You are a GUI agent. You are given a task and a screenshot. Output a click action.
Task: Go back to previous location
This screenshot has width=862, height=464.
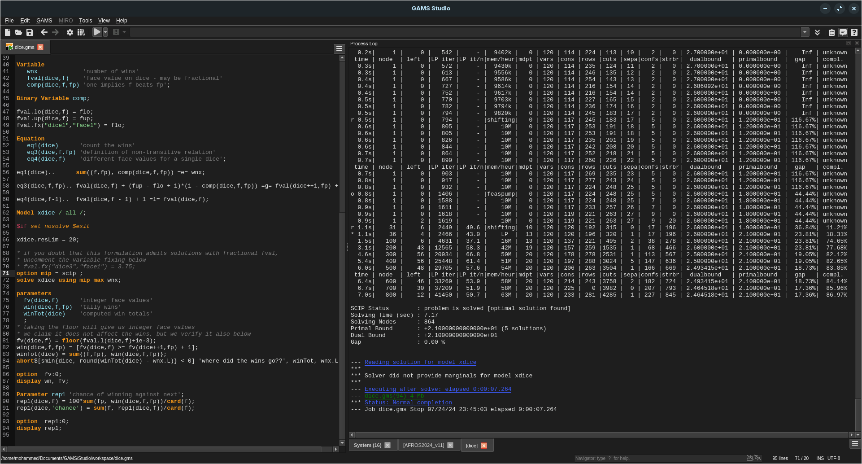click(44, 32)
